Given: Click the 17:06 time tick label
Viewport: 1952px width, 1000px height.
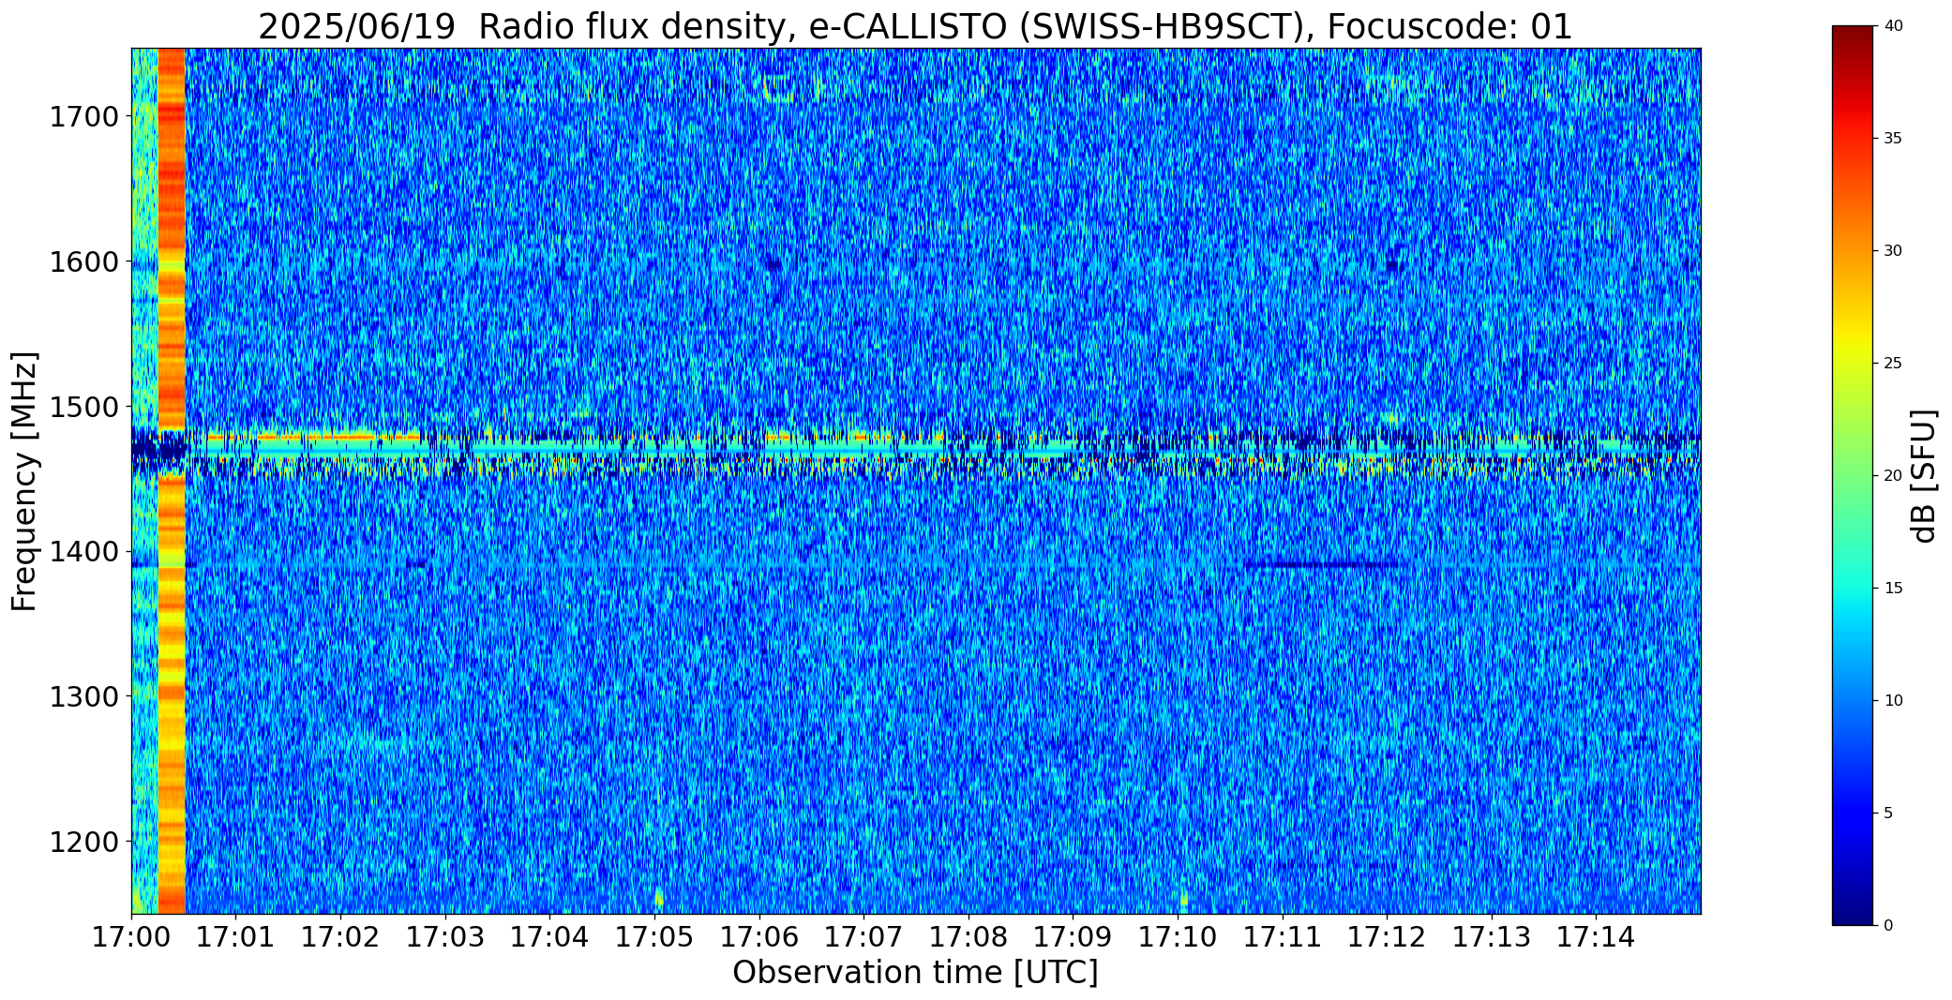Looking at the screenshot, I should [759, 937].
